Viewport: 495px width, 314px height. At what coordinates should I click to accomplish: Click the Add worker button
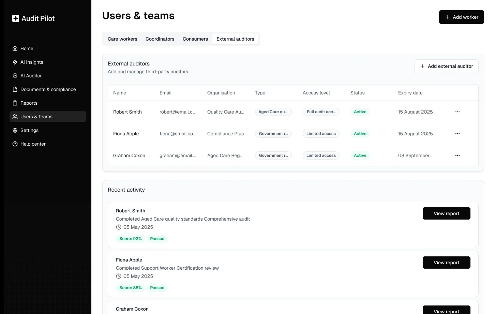[462, 17]
